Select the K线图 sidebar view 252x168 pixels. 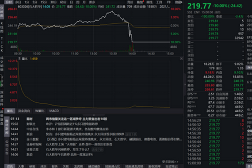tap(2, 27)
